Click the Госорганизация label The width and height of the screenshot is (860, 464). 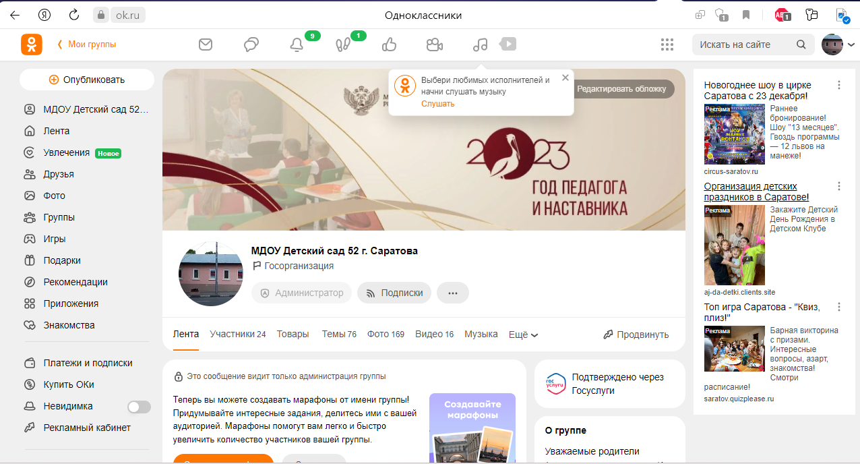coord(299,266)
